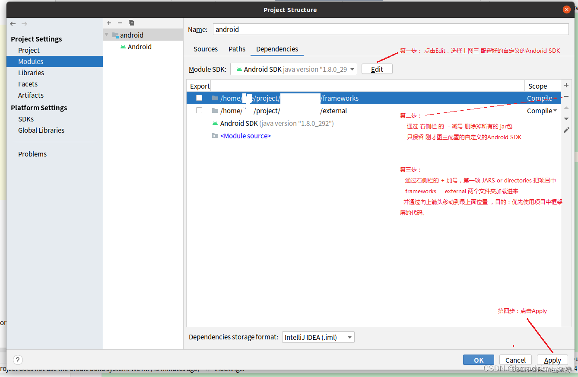This screenshot has width=578, height=377.
Task: Go back with the left arrow icon
Action: click(13, 24)
